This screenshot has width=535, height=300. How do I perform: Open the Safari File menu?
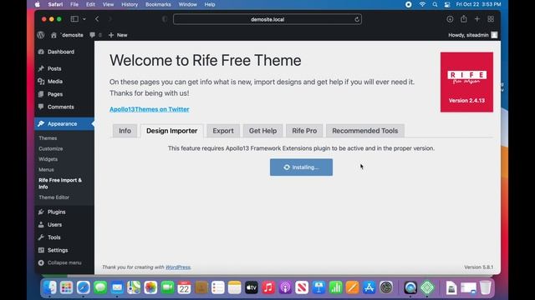(x=74, y=4)
